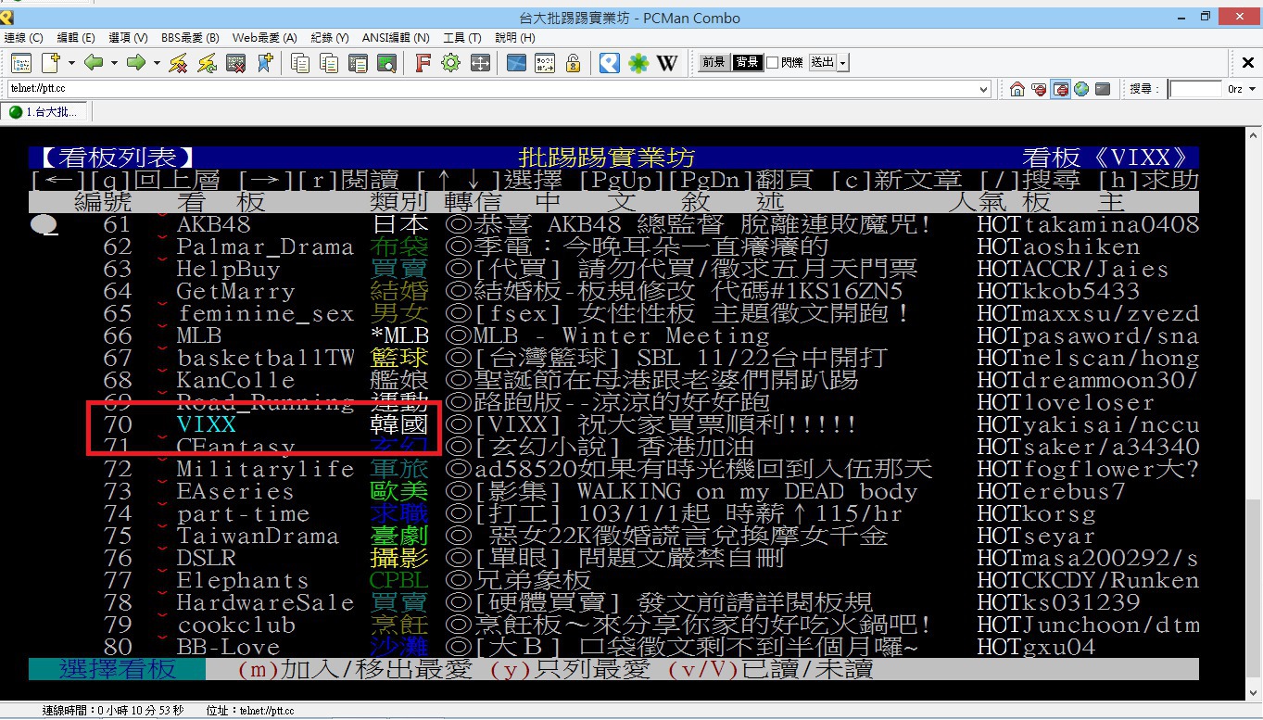
Task: Close the current tab with X button
Action: click(x=1248, y=63)
